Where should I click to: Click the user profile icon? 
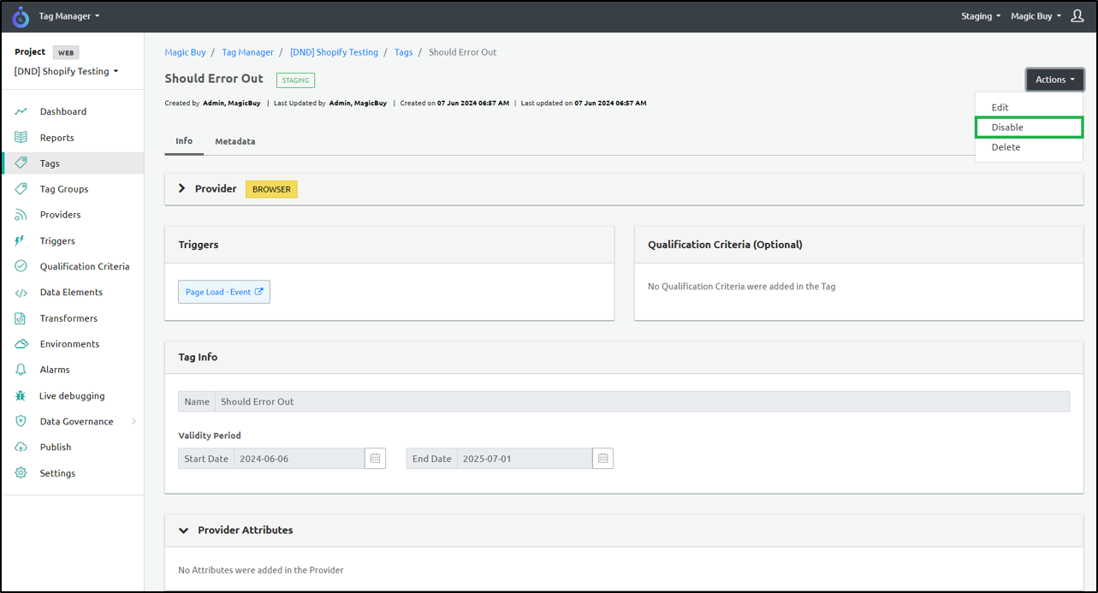tap(1077, 16)
